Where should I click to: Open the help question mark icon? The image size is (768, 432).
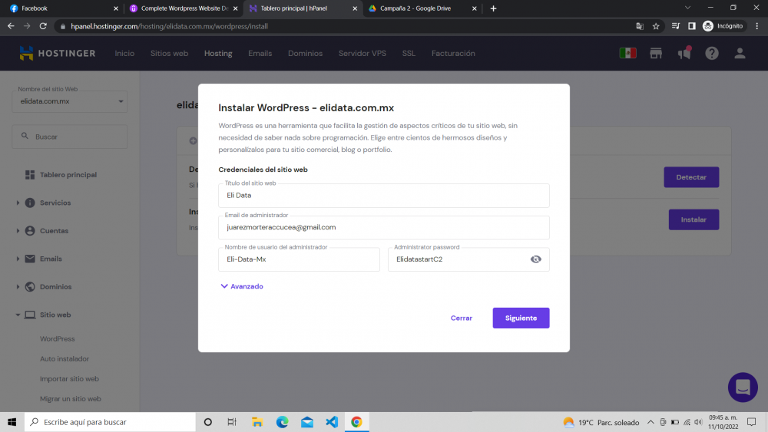[712, 53]
